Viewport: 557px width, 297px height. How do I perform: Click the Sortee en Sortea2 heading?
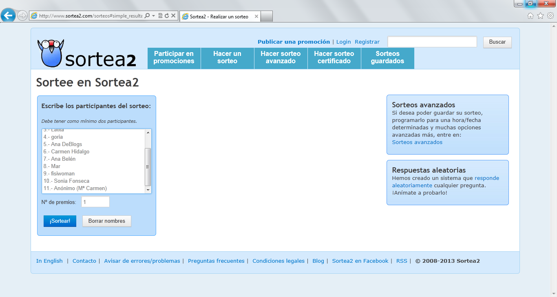point(88,82)
